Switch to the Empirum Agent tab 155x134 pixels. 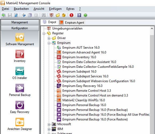tap(72, 22)
